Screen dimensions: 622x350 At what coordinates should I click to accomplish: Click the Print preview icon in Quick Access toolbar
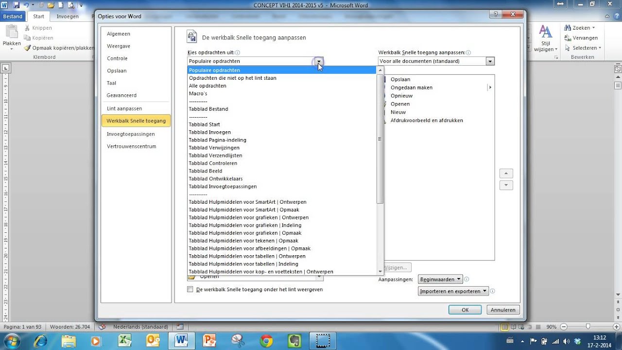coord(71,5)
